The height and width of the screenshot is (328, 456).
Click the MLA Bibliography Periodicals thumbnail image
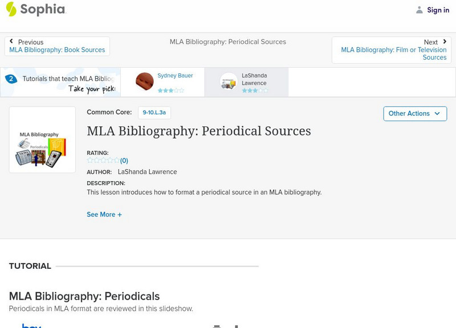click(42, 140)
